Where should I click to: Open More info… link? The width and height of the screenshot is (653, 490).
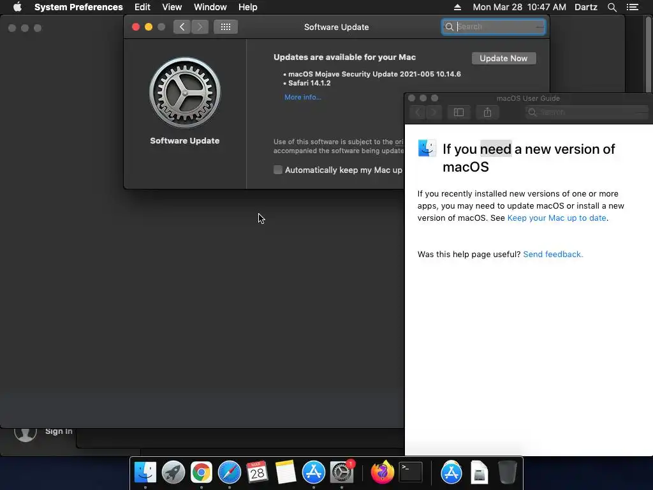303,97
